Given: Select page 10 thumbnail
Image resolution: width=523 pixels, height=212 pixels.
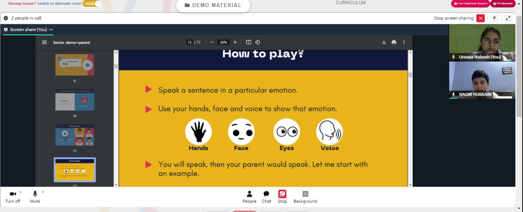Looking at the screenshot, I should 75,100.
